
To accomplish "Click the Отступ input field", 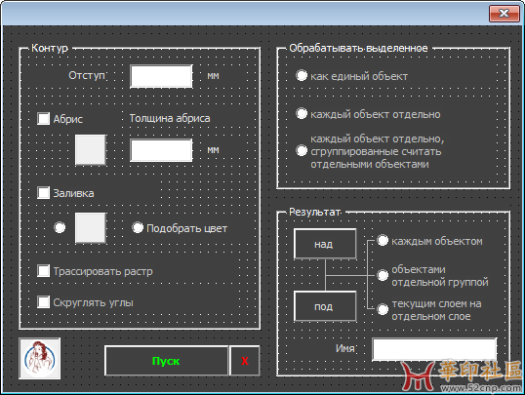I will pos(161,76).
